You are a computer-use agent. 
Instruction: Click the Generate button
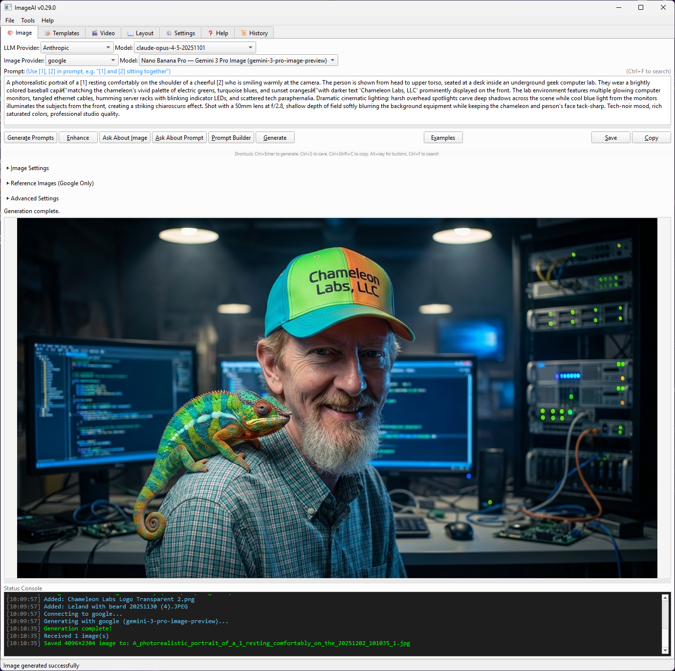(x=275, y=137)
